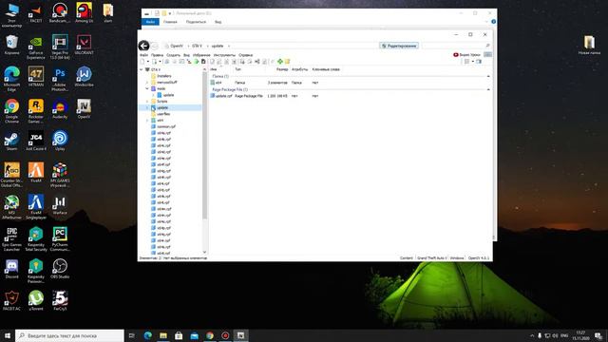608x342 pixels.
Task: Click tree scrollbar down arrow
Action: (205, 253)
